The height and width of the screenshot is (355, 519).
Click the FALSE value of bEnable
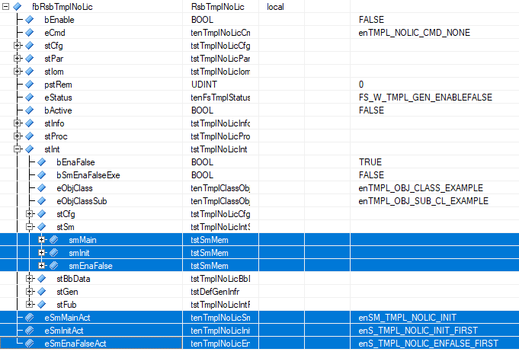point(370,20)
